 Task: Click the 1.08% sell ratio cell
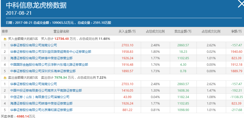[211, 97]
